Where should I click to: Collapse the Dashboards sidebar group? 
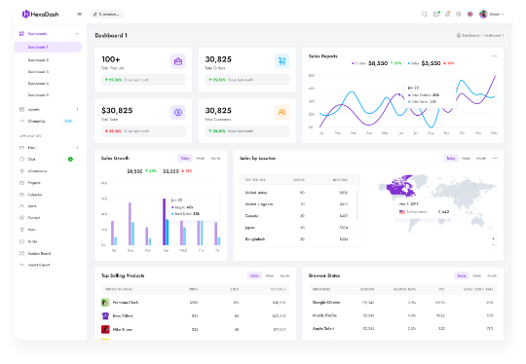[x=77, y=33]
